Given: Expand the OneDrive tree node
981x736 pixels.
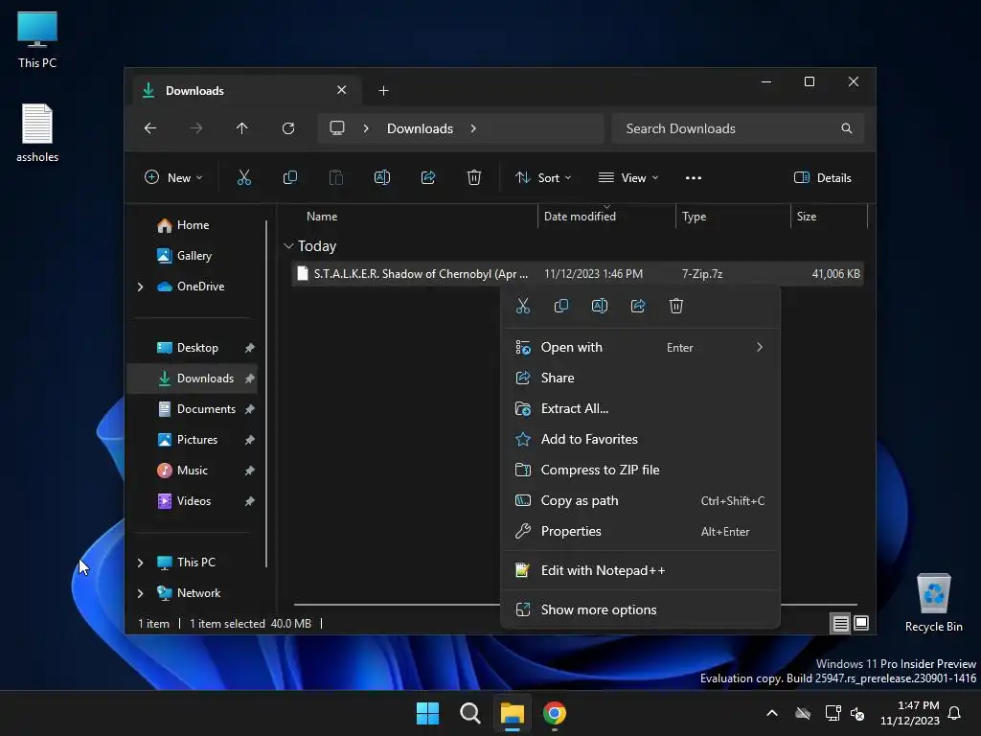Looking at the screenshot, I should click(140, 287).
